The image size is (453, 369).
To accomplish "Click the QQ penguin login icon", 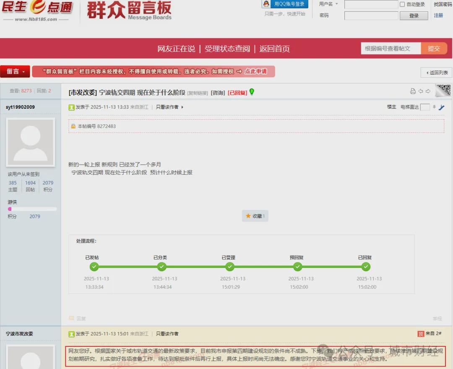I will (266, 4).
